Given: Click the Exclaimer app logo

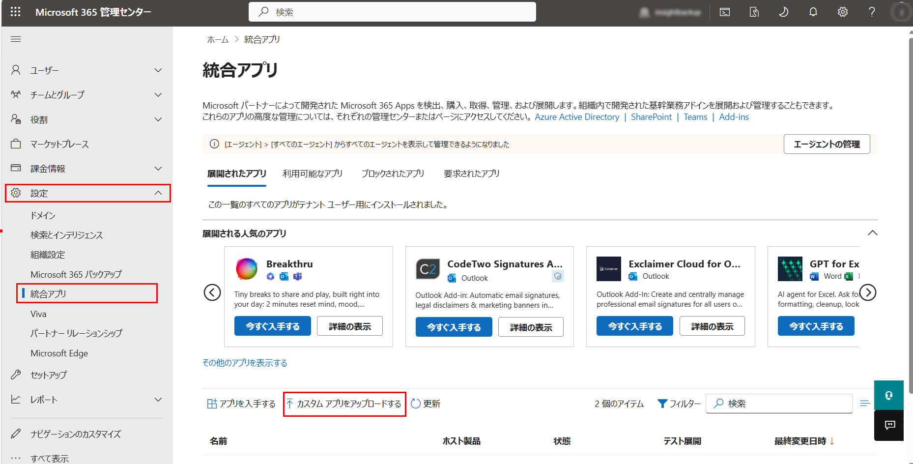Looking at the screenshot, I should tap(609, 269).
